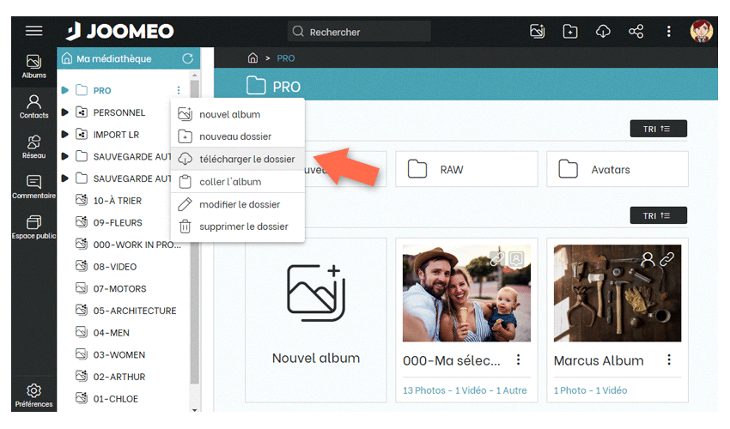Collapse the PRO folder arrow
The image size is (730, 429).
point(65,90)
